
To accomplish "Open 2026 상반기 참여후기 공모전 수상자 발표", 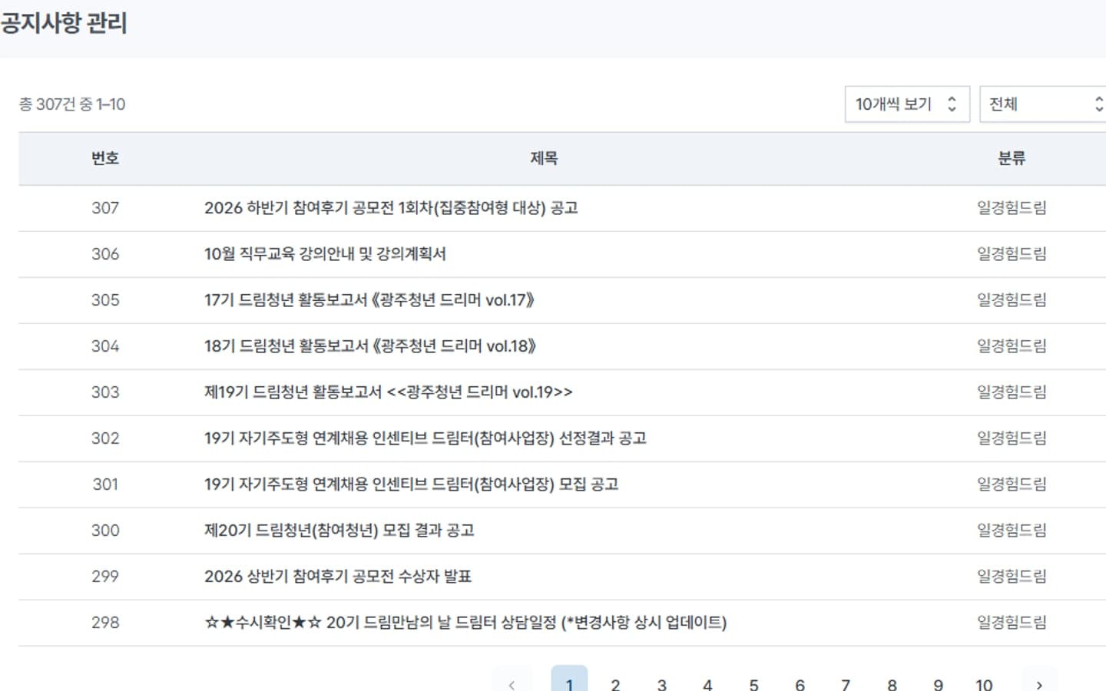I will tap(338, 577).
